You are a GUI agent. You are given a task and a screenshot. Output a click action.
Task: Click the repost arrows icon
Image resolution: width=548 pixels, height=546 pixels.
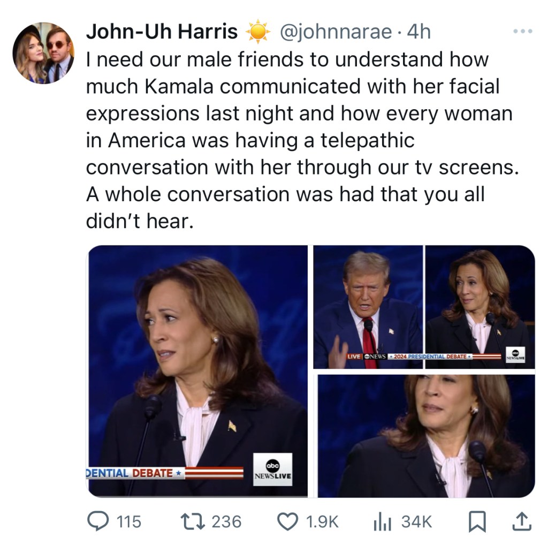point(193,521)
